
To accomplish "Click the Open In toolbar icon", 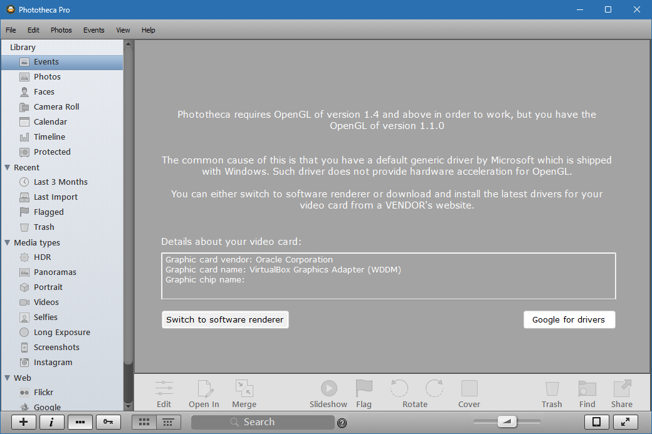I will pos(206,389).
